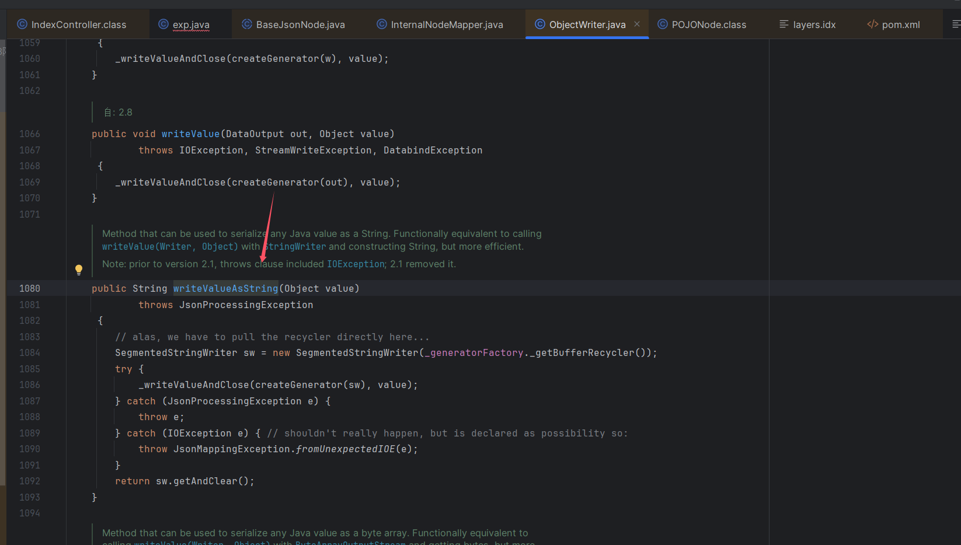Click the class icon on exp.java tab

(163, 24)
